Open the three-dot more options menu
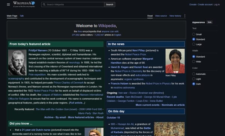This screenshot has width=225, height=136. (x=184, y=16)
